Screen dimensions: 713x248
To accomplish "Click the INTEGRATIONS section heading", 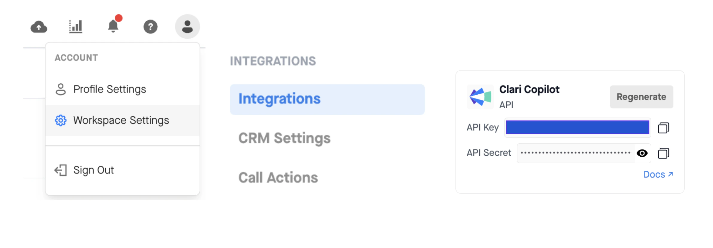I will pos(273,61).
